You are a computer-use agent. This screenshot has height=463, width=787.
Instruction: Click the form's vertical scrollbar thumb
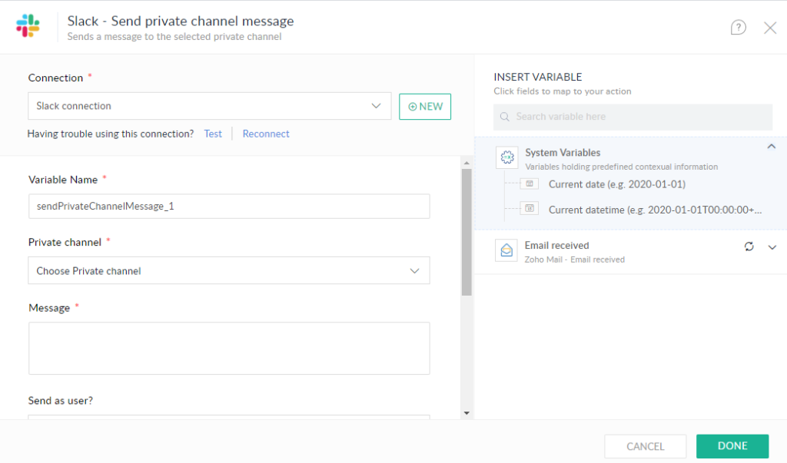coord(467,232)
